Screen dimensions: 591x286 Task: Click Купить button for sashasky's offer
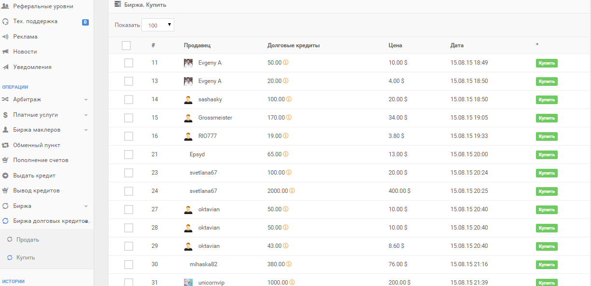click(547, 99)
